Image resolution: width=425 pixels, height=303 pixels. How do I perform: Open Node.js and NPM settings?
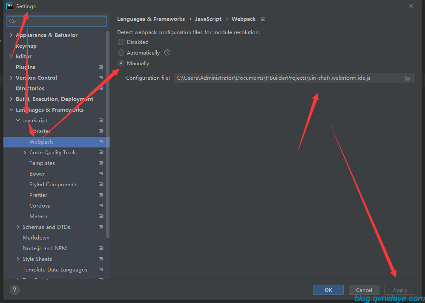coord(45,248)
